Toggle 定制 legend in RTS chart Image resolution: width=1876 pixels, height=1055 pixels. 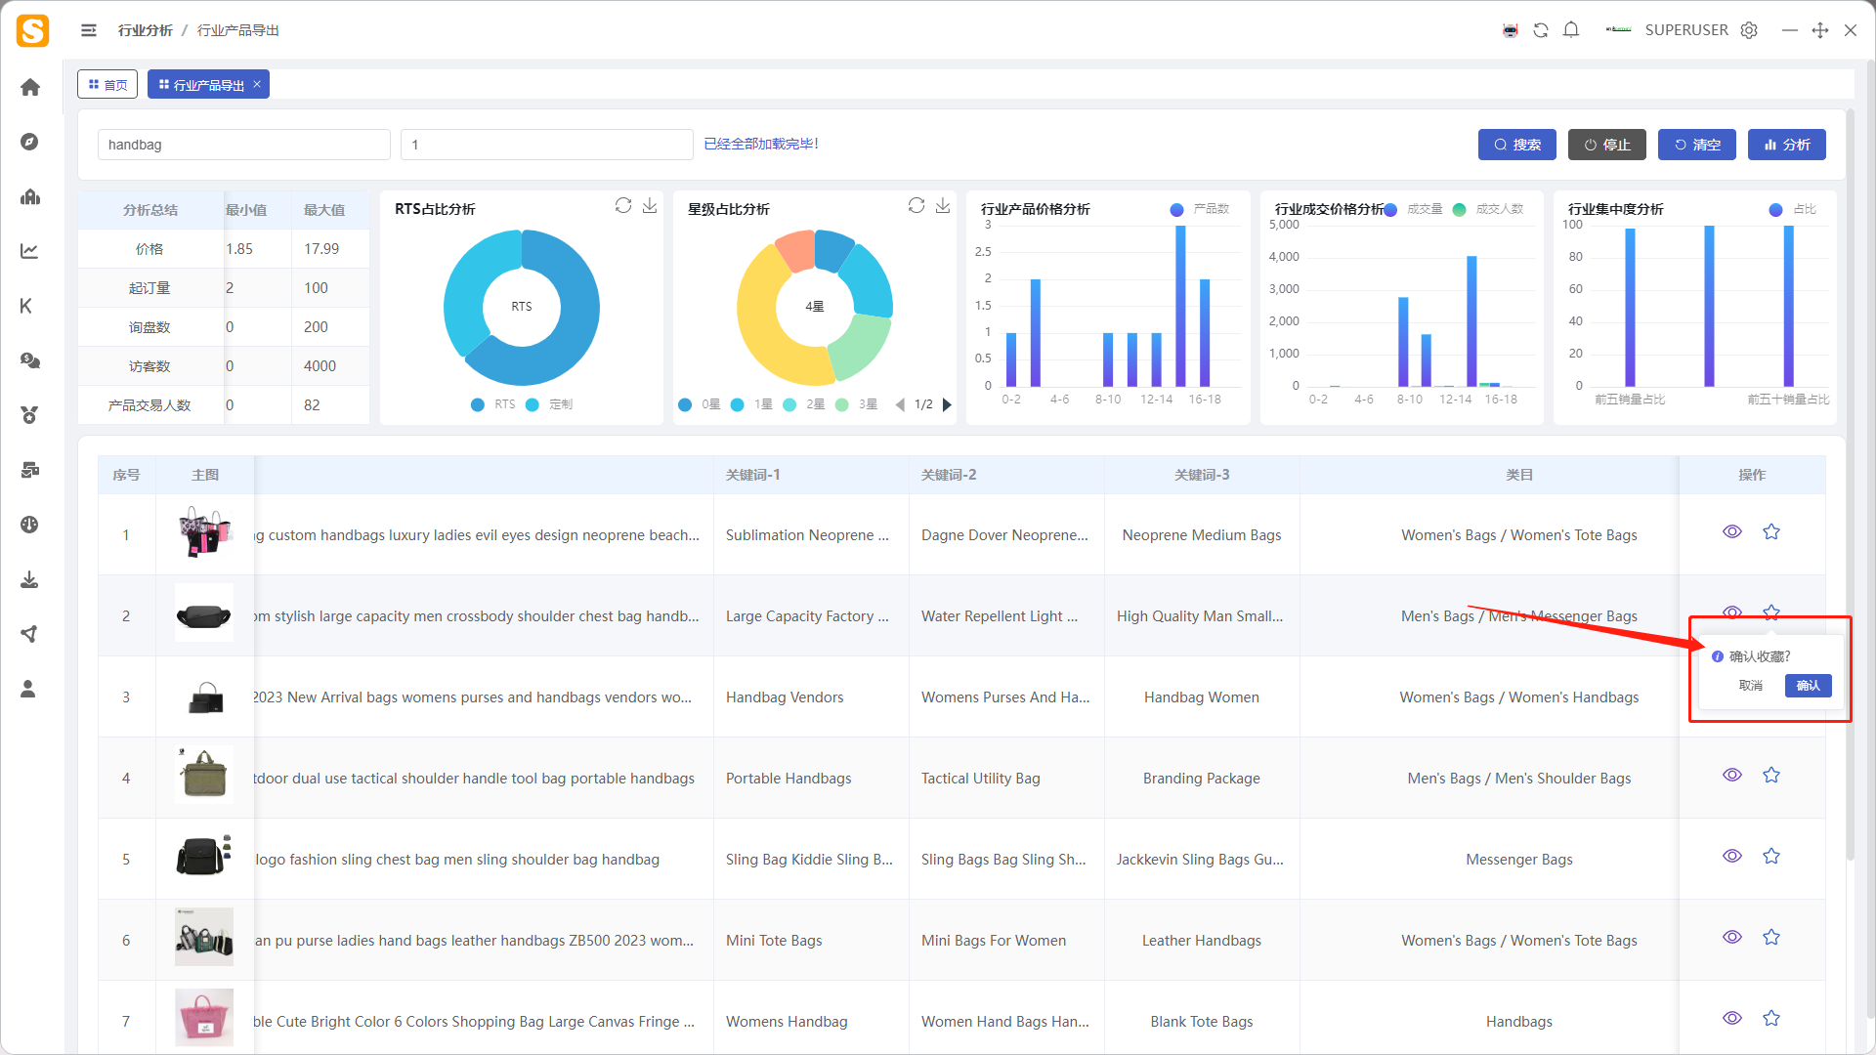click(549, 404)
